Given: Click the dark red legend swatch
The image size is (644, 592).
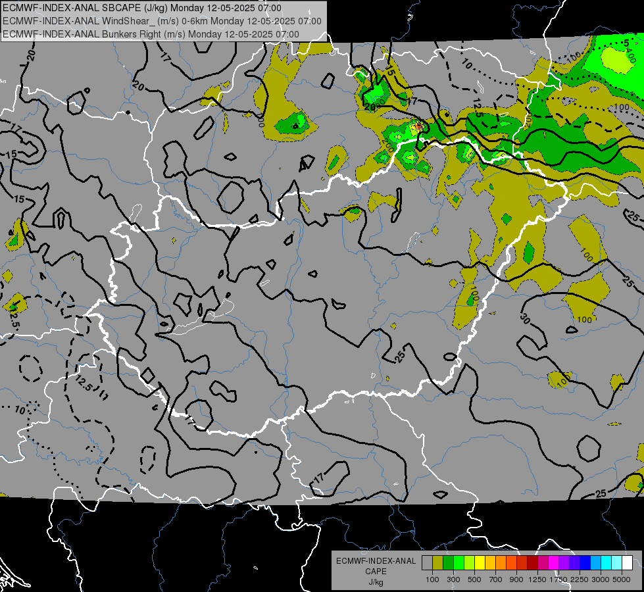Looking at the screenshot, I should coord(532,563).
